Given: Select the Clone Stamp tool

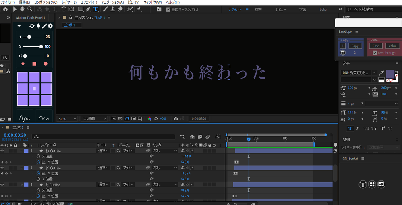Looking at the screenshot, I should pos(112,9).
